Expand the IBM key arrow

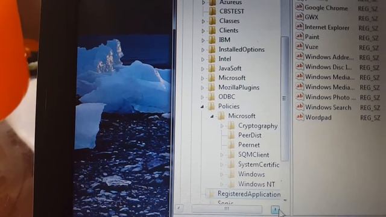pos(203,40)
